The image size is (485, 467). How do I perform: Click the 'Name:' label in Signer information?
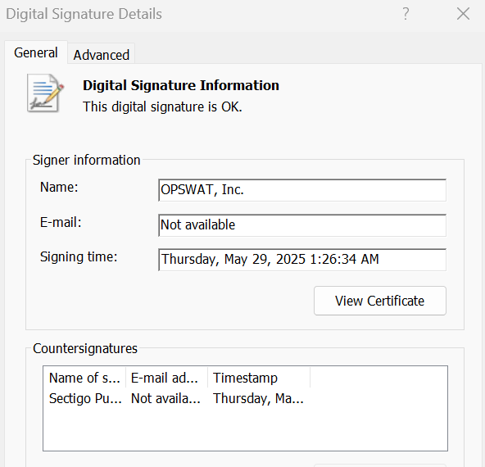(x=59, y=187)
